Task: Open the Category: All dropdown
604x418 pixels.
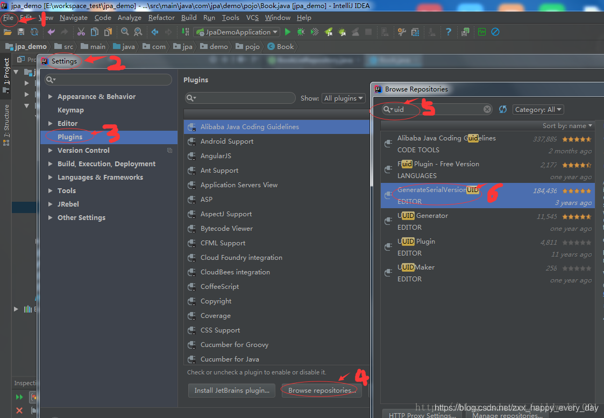Action: [x=538, y=109]
